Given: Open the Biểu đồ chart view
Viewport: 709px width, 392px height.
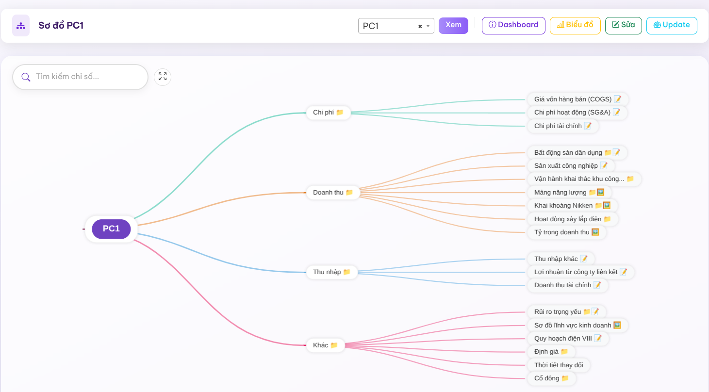Looking at the screenshot, I should (575, 25).
